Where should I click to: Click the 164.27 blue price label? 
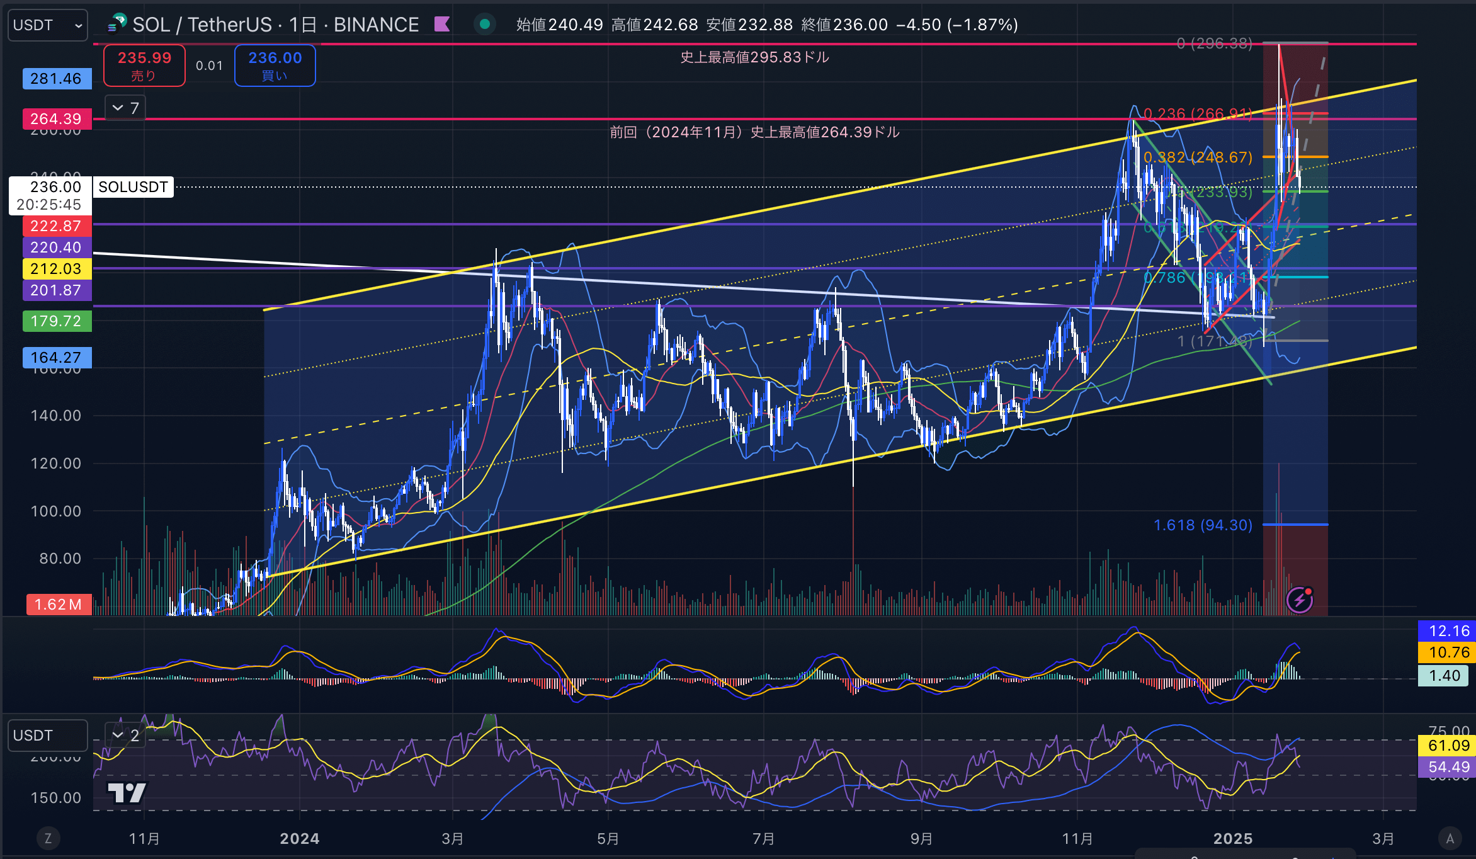(57, 358)
